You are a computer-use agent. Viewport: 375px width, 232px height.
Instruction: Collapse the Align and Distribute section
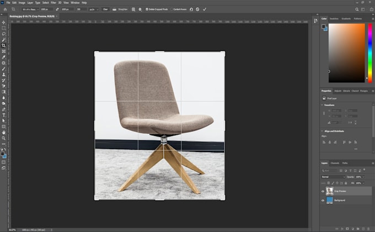[x=322, y=131]
